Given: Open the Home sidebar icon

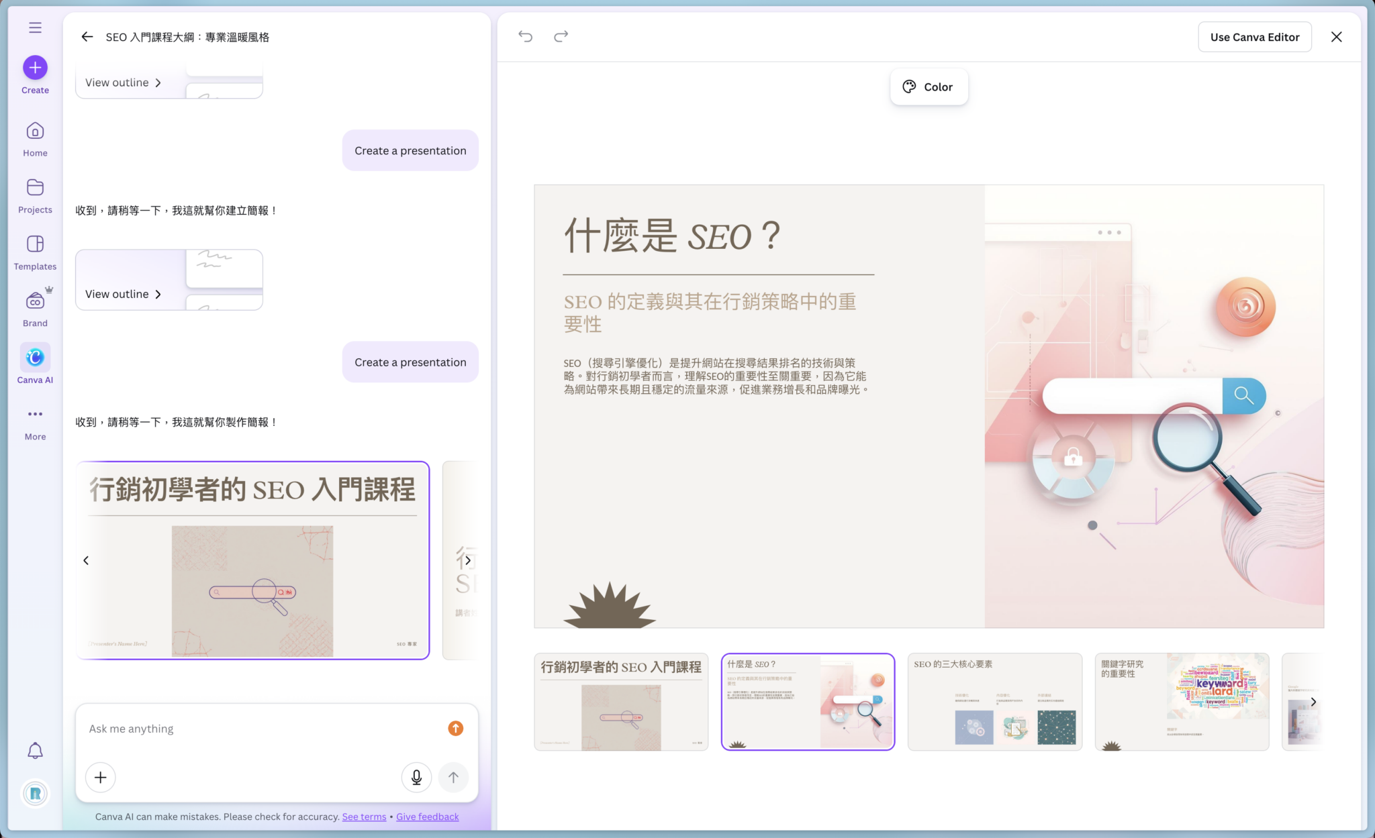Looking at the screenshot, I should click(x=34, y=130).
